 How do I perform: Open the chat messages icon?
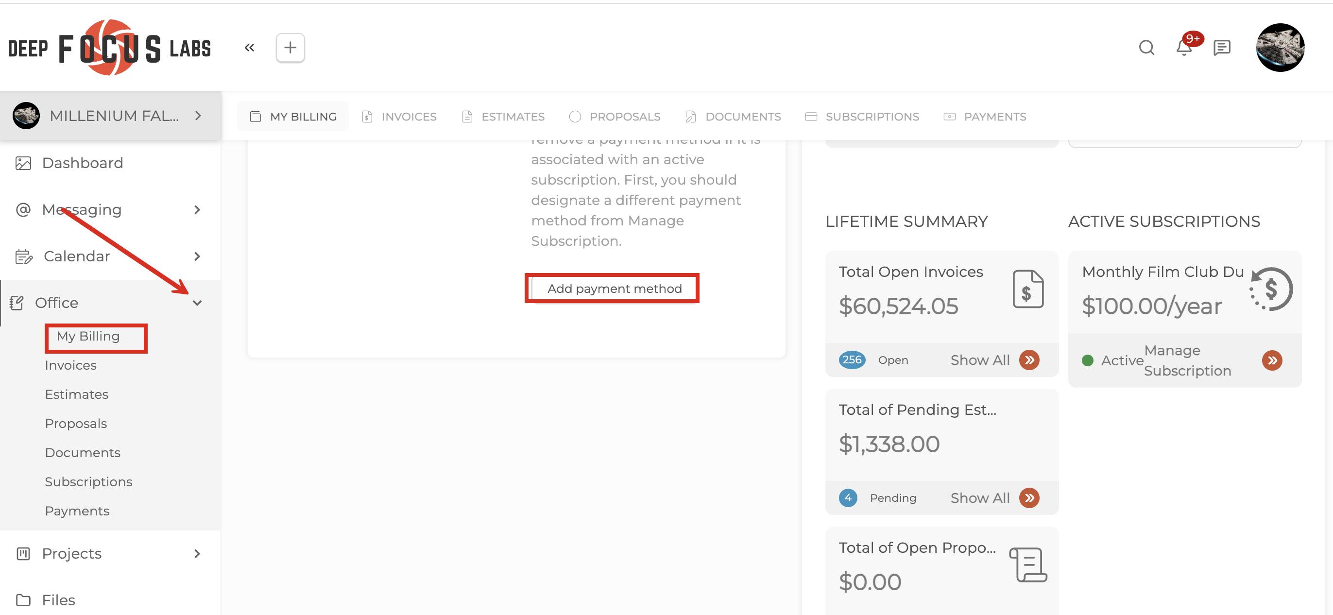click(x=1222, y=48)
